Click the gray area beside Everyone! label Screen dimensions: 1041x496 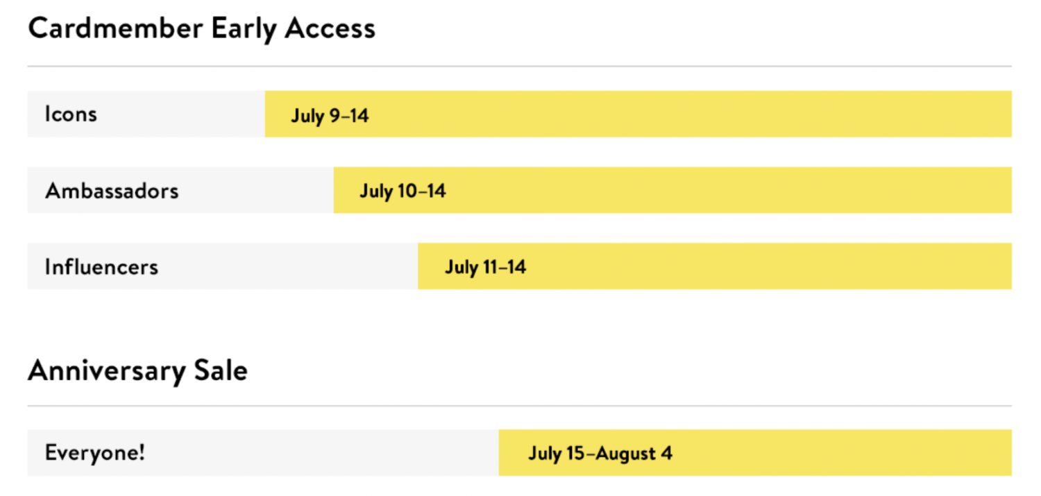click(x=323, y=453)
